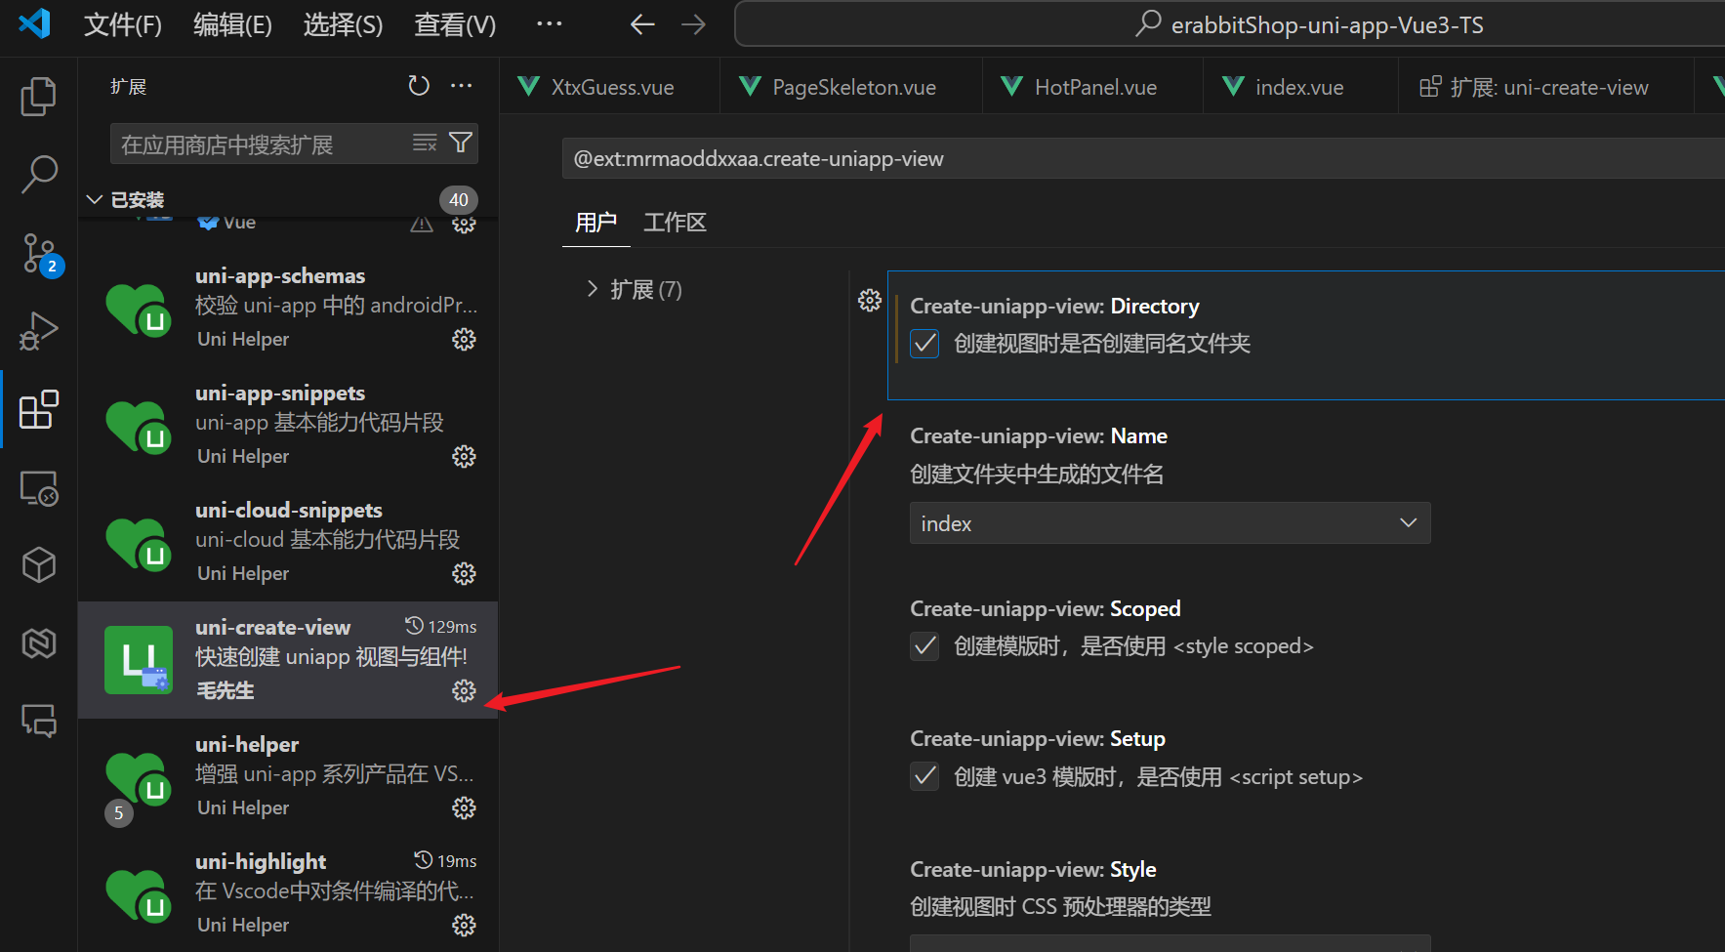Go forward with the right arrow
Image resolution: width=1725 pixels, height=952 pixels.
[x=693, y=24]
